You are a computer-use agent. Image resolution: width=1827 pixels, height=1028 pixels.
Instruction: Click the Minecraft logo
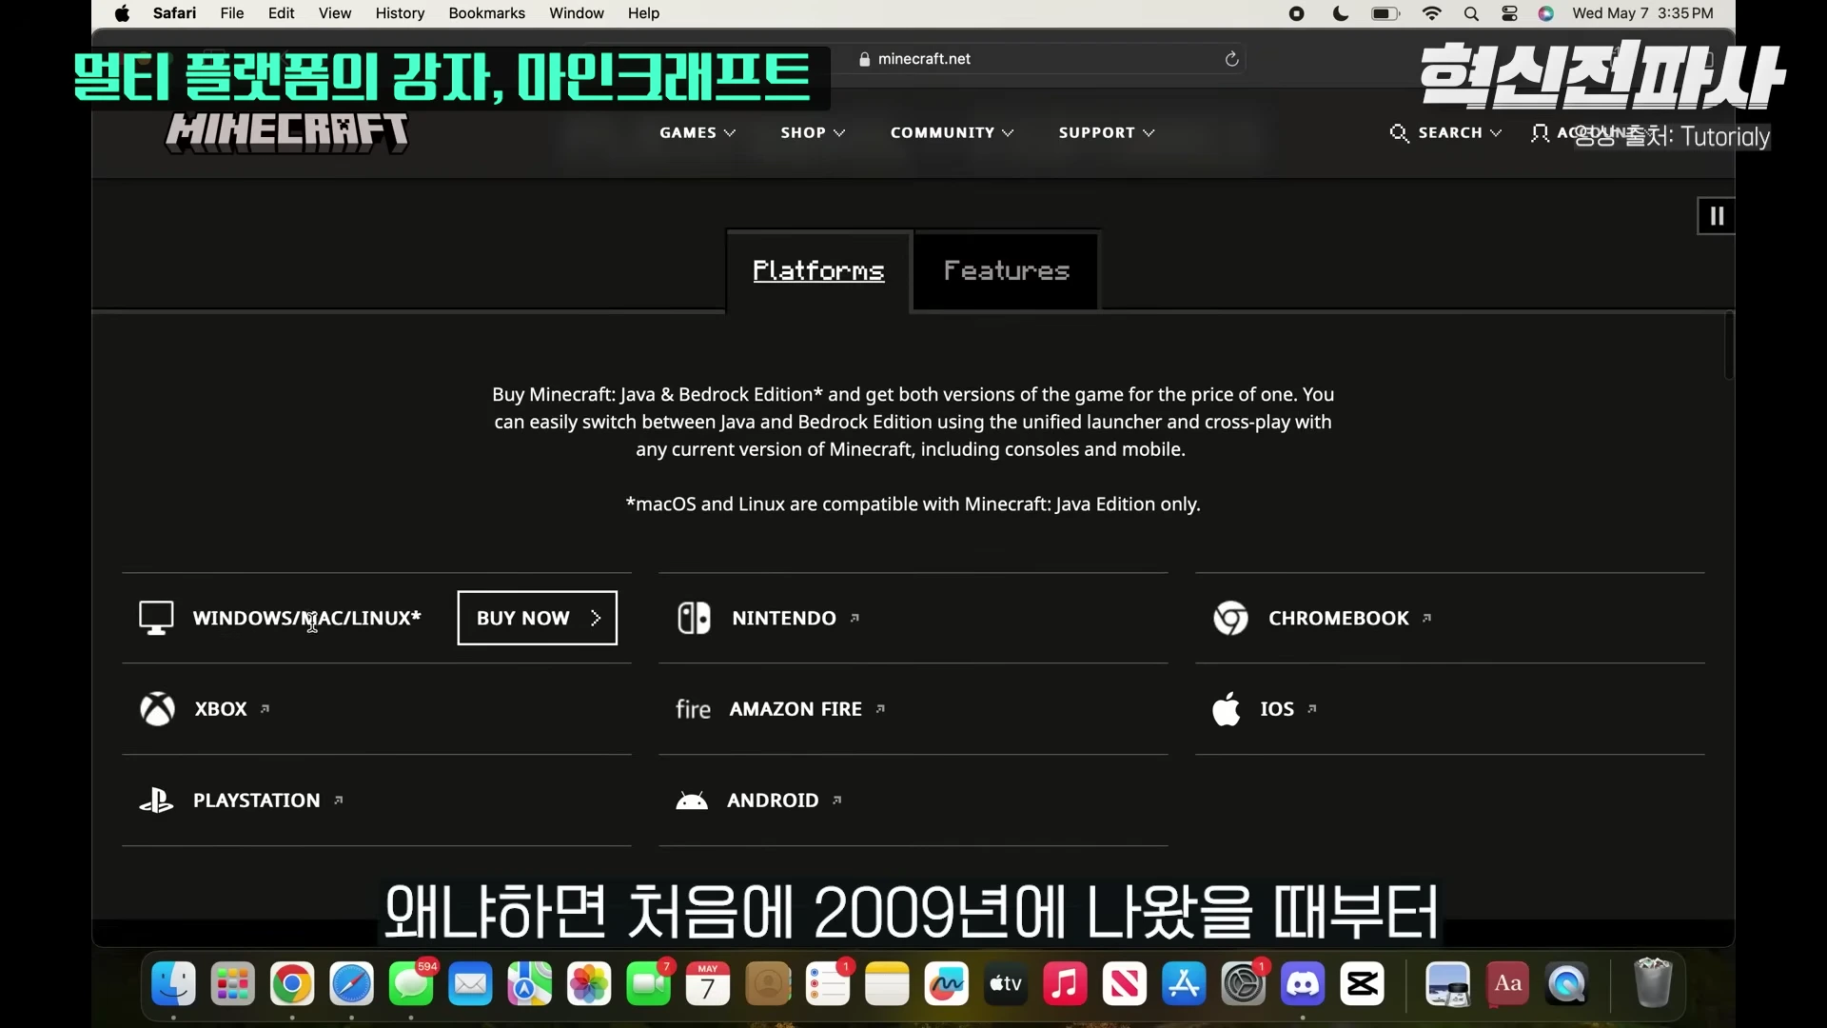[287, 132]
